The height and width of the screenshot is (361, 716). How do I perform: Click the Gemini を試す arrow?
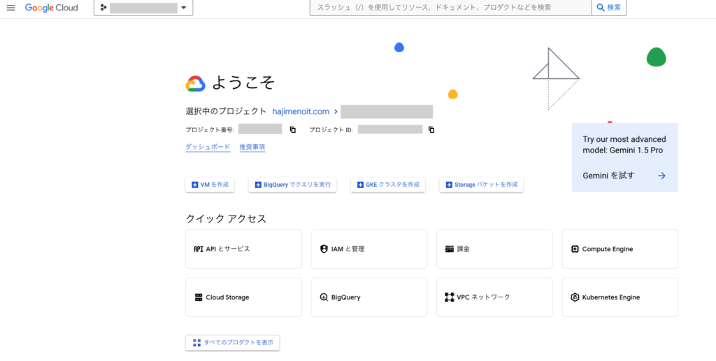[661, 176]
